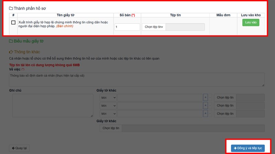Viewport: 275px width, 154px height.
Task: Click text input in third Giấy tờ khác row
Action: point(160,114)
